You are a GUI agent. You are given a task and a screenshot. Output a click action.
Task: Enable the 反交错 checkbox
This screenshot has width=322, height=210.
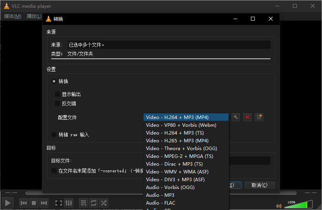(x=57, y=103)
